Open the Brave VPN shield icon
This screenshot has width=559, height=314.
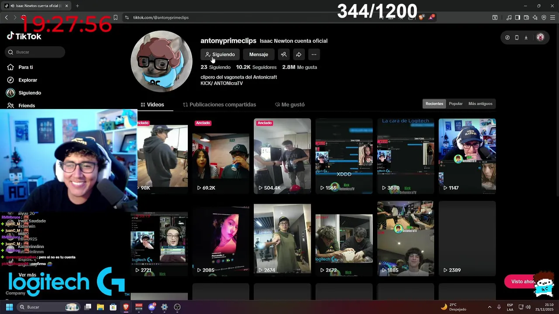click(544, 17)
